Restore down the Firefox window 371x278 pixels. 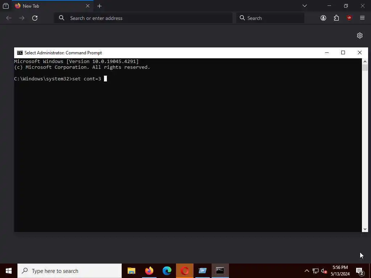coord(346,6)
